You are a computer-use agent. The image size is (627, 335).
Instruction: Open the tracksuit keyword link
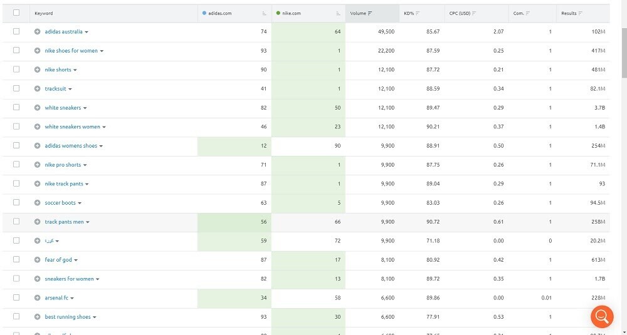(56, 89)
